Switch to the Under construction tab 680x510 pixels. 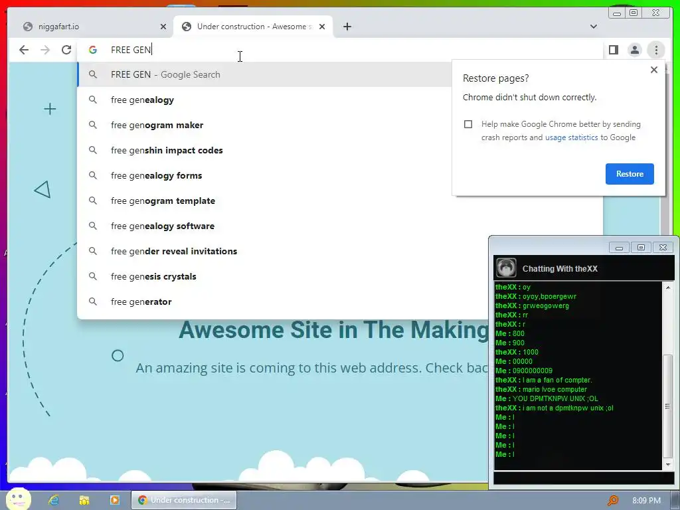[x=253, y=27]
